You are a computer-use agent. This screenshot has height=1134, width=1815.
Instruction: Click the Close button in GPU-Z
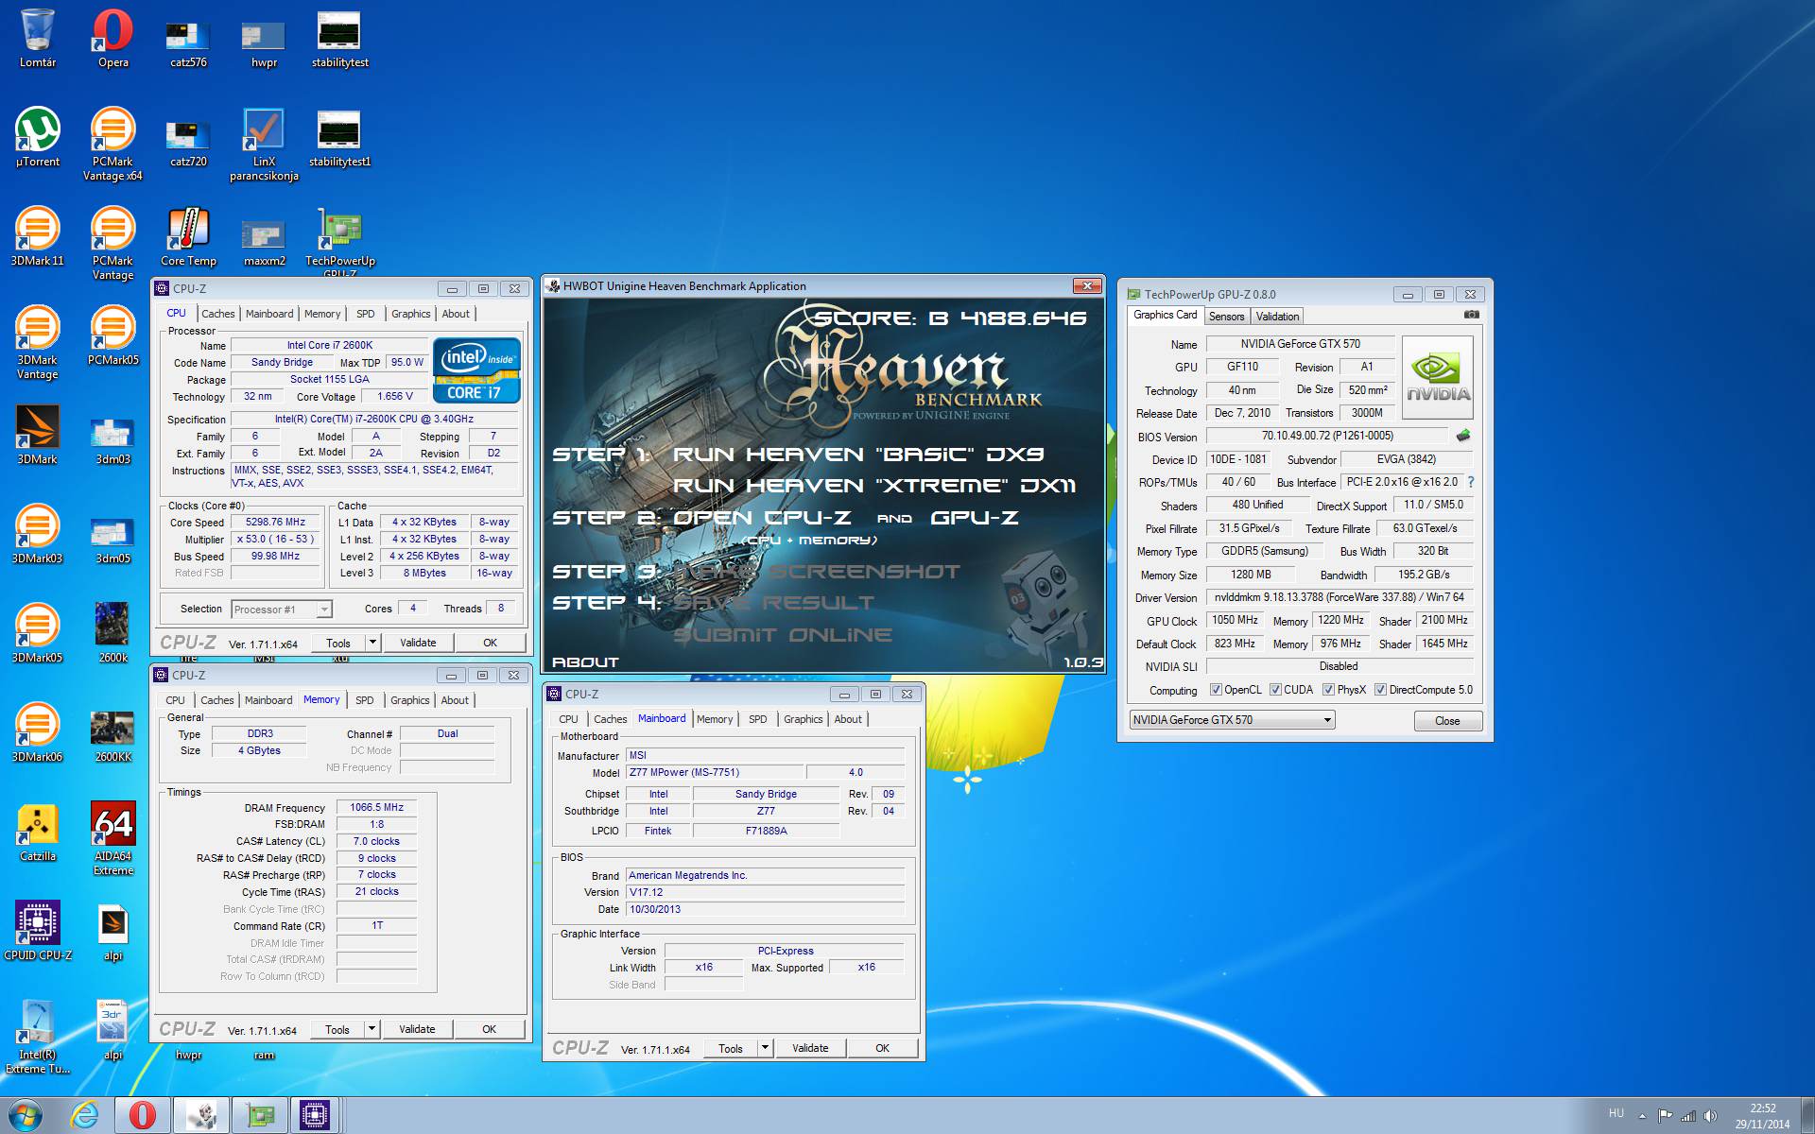click(x=1447, y=721)
